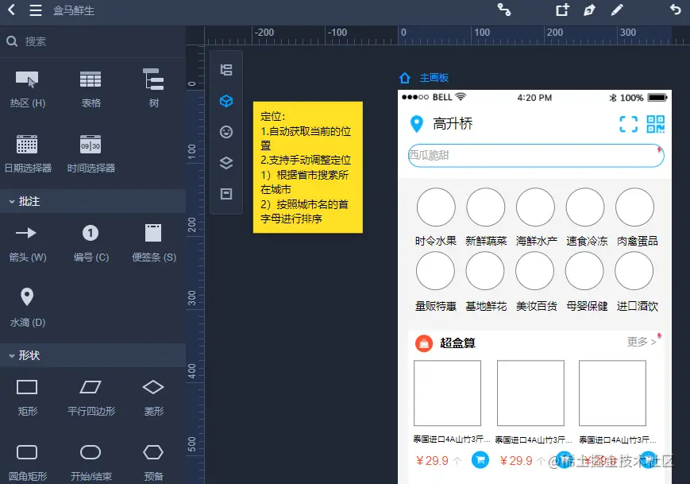The image size is (690, 484).
Task: Click the circle above 速食冷冻
Action: (x=585, y=207)
